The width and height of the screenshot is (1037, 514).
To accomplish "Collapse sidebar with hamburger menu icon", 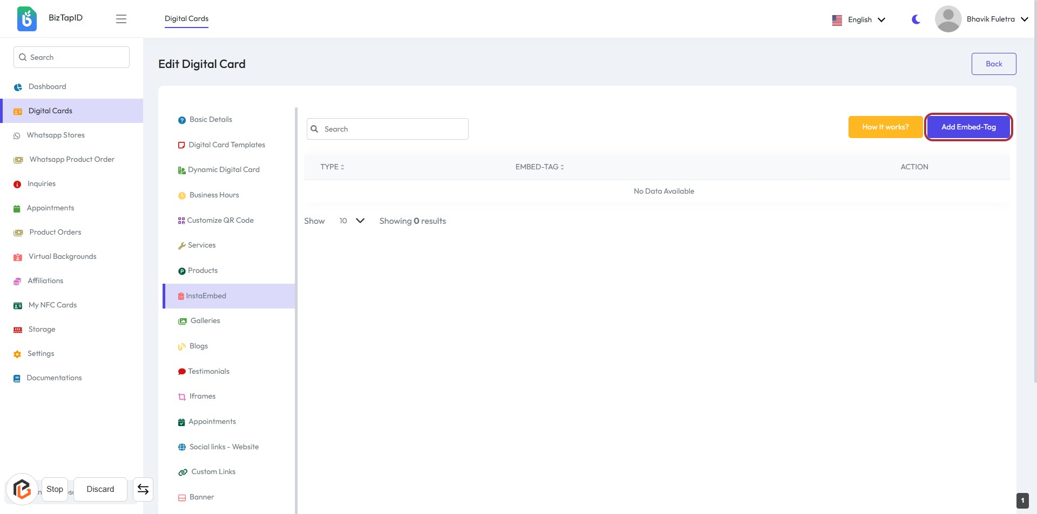I will click(x=121, y=19).
